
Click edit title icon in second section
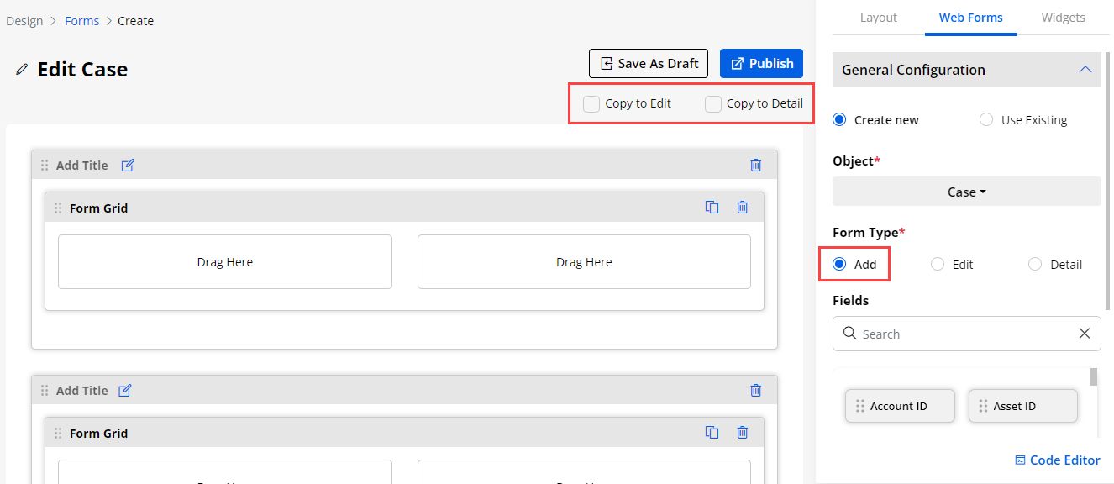coord(125,391)
